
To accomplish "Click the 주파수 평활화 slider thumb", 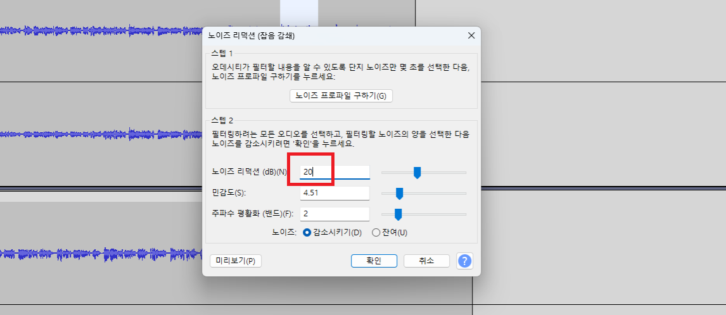I will coord(398,214).
